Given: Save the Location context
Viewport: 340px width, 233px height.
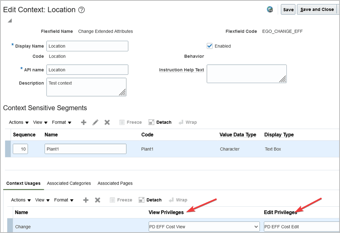Looking at the screenshot, I should click(x=288, y=9).
